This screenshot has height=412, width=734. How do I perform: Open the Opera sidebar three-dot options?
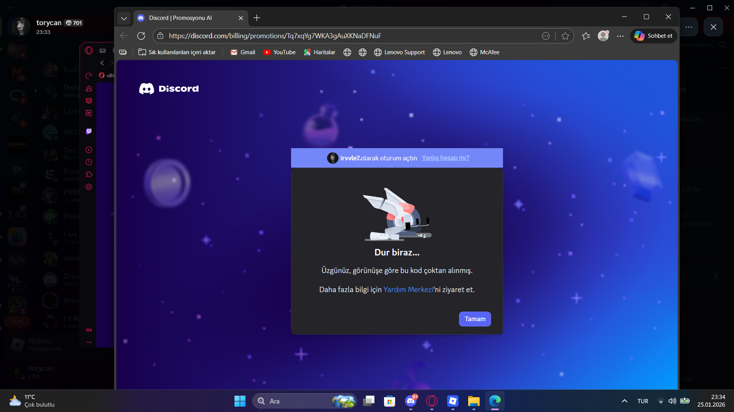[x=89, y=342]
